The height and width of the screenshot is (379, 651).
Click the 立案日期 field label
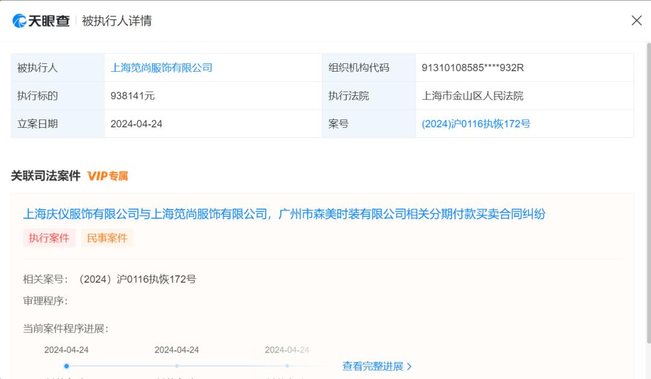point(37,124)
